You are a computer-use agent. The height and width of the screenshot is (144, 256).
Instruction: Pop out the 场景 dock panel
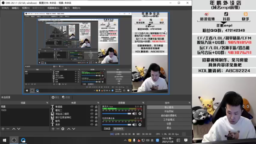click(47, 103)
